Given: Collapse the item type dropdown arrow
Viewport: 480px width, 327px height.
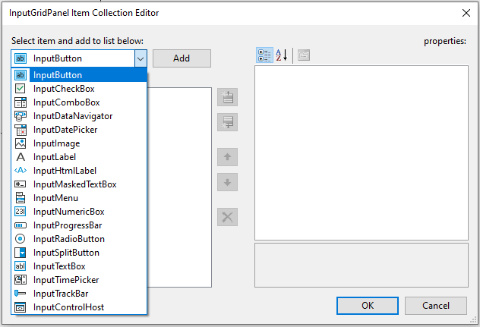Looking at the screenshot, I should pos(140,58).
